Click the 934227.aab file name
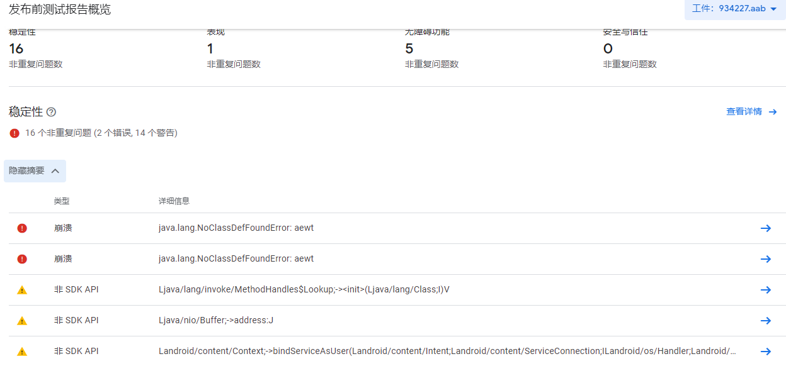The height and width of the screenshot is (366, 786). click(x=741, y=9)
